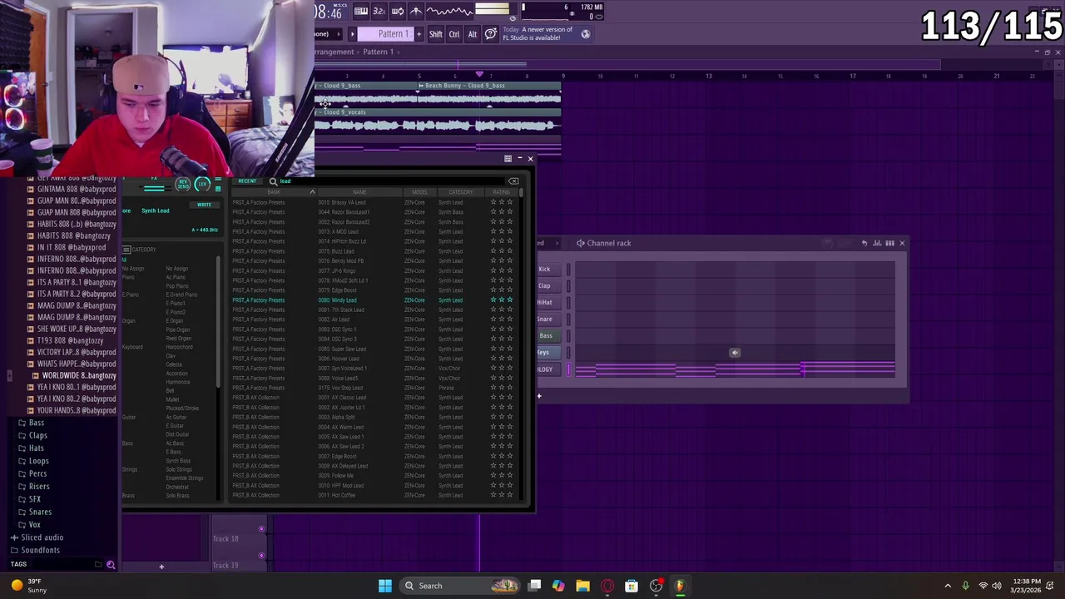Click the plus icon below the browser panel

coord(161,567)
